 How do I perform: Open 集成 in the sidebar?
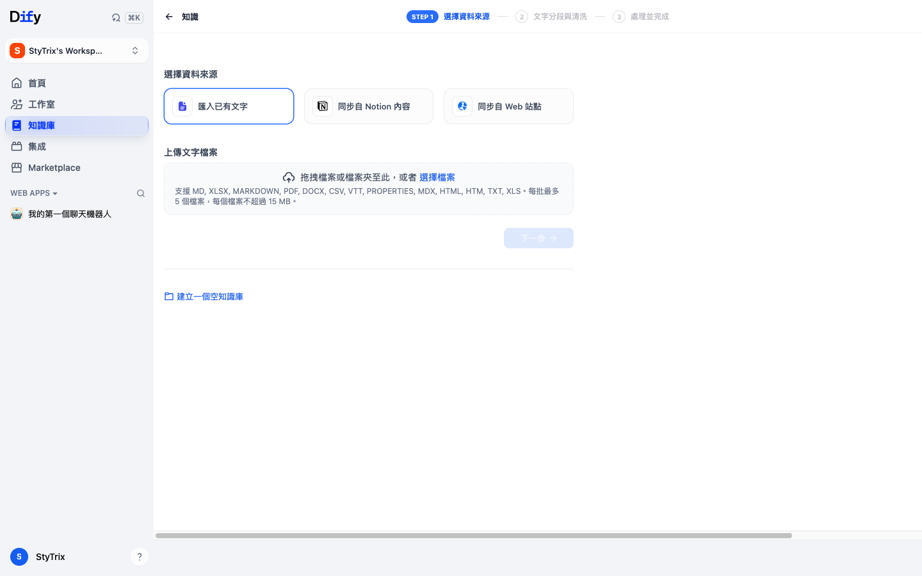coord(77,147)
